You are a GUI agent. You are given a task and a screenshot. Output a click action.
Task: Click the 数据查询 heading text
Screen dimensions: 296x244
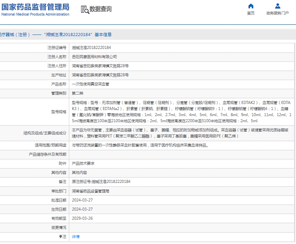coord(100,9)
